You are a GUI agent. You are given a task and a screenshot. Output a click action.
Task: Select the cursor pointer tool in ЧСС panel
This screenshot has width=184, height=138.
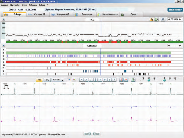click(x=152, y=19)
